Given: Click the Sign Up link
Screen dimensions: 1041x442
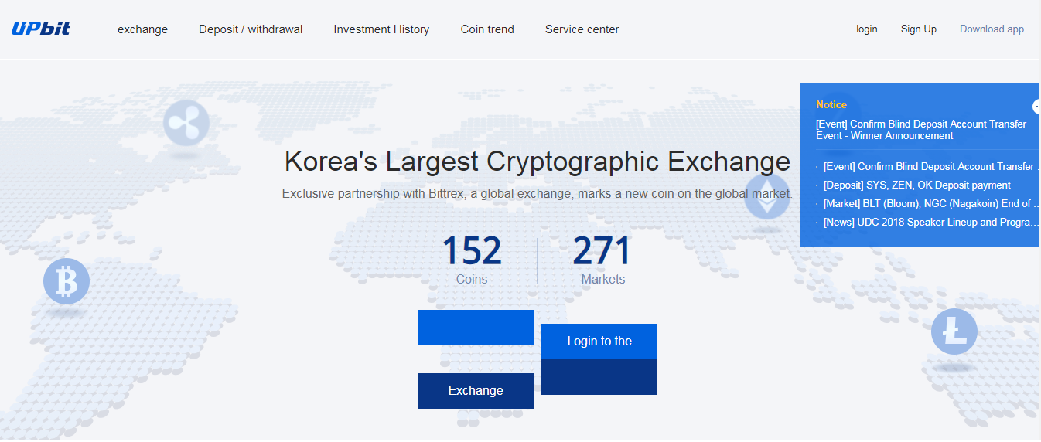Looking at the screenshot, I should (918, 29).
